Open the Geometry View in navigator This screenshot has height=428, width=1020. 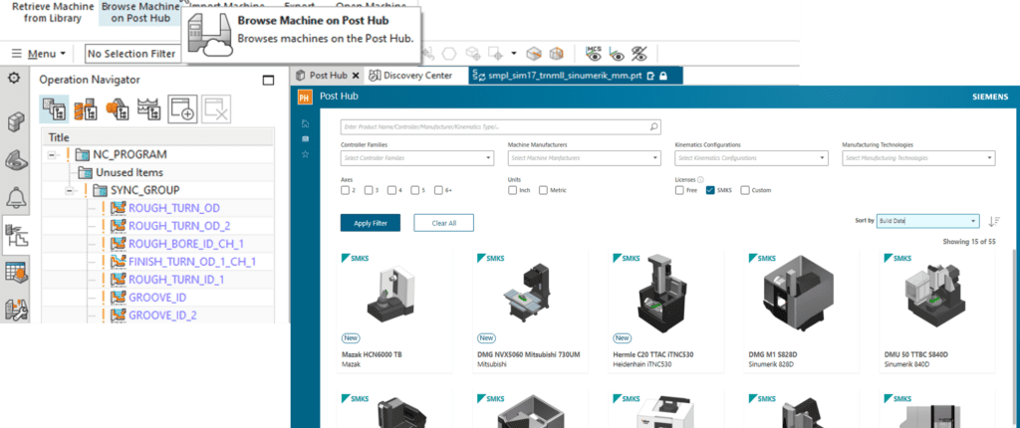(x=118, y=108)
